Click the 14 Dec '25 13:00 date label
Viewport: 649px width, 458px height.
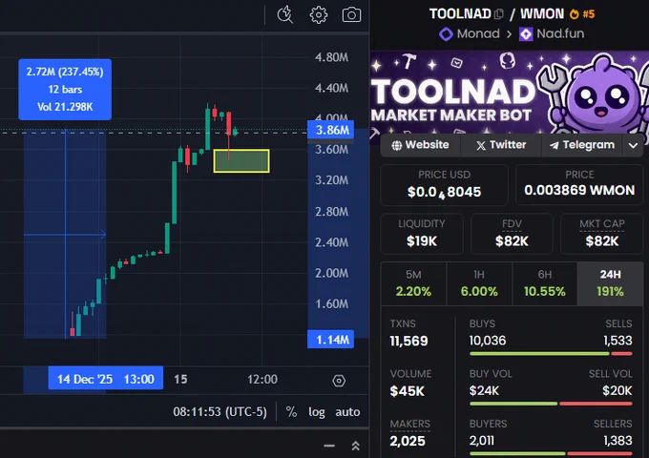[106, 379]
